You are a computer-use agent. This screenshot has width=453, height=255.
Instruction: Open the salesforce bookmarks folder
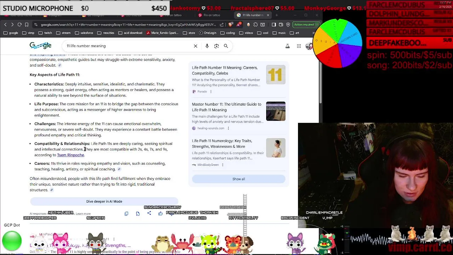84,33
